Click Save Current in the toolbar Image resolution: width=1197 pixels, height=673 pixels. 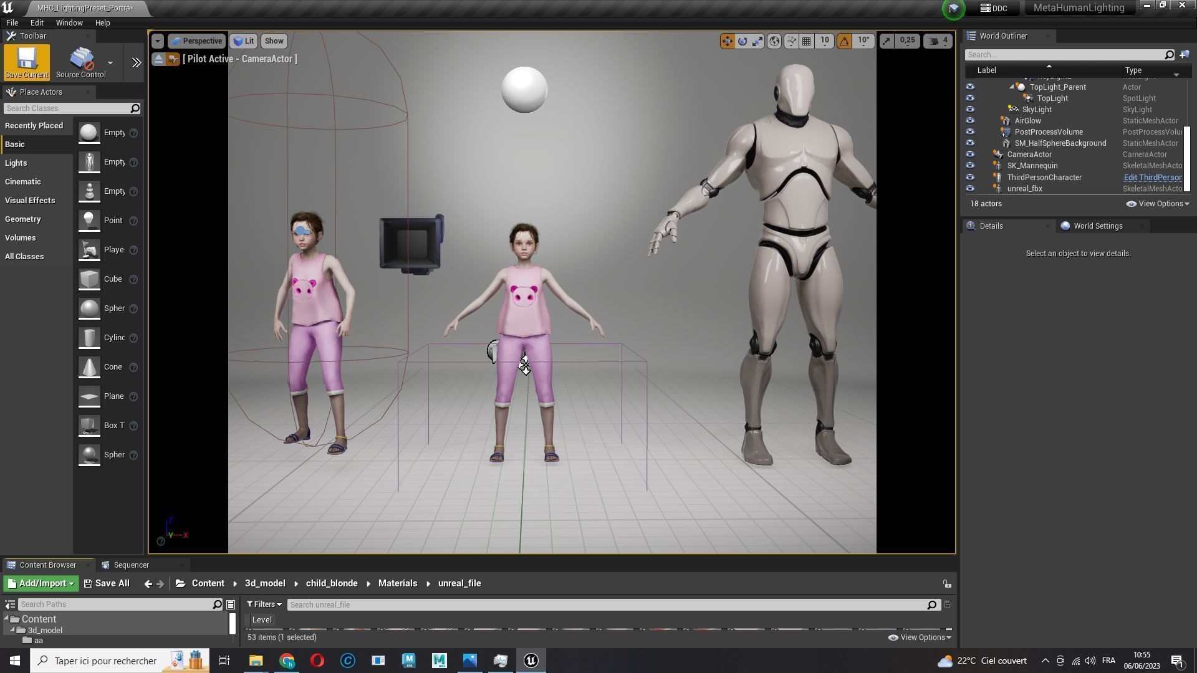coord(26,63)
